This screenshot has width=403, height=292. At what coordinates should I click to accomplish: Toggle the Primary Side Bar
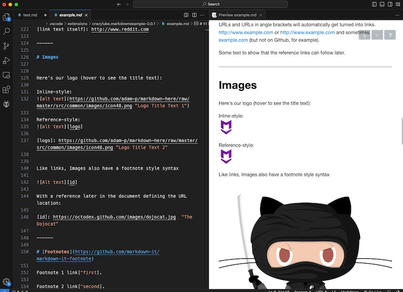tap(374, 4)
